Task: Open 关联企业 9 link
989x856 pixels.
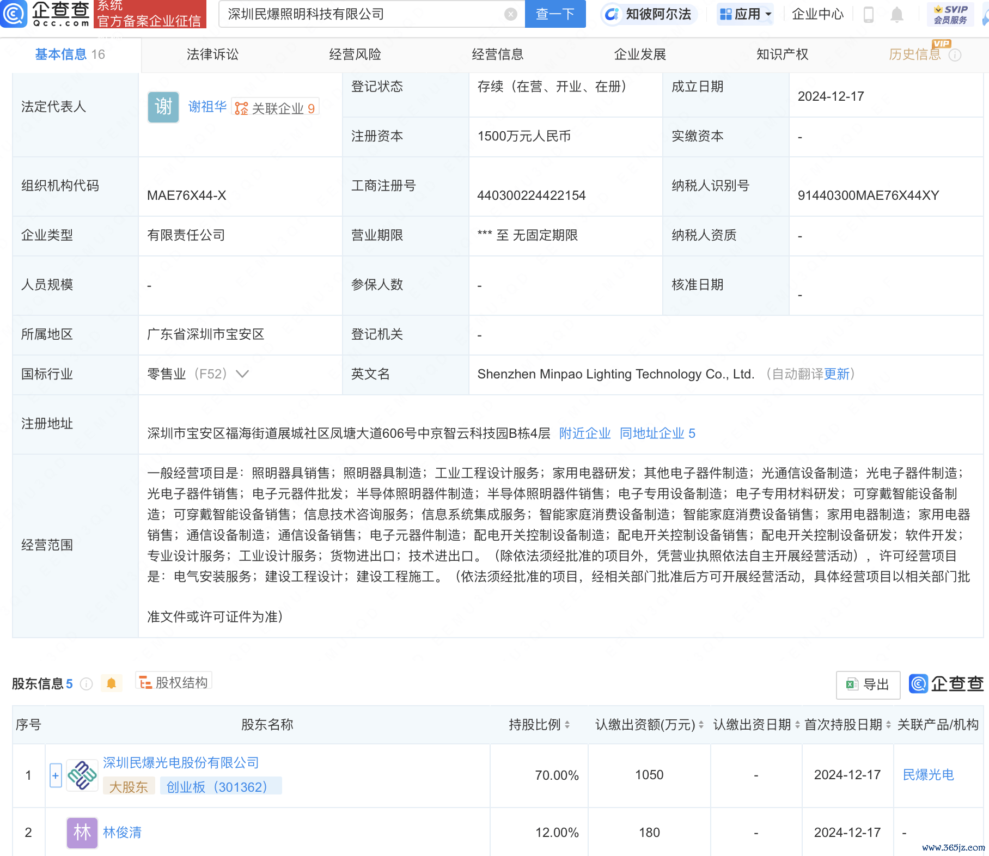Action: click(275, 108)
